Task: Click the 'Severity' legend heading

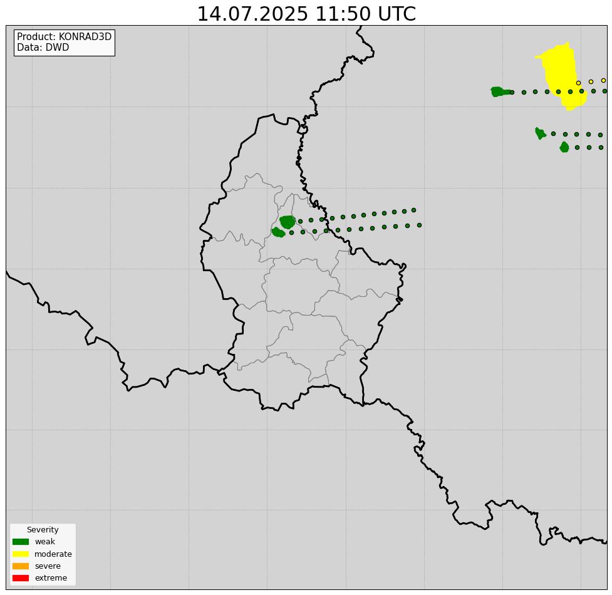Action: (43, 529)
